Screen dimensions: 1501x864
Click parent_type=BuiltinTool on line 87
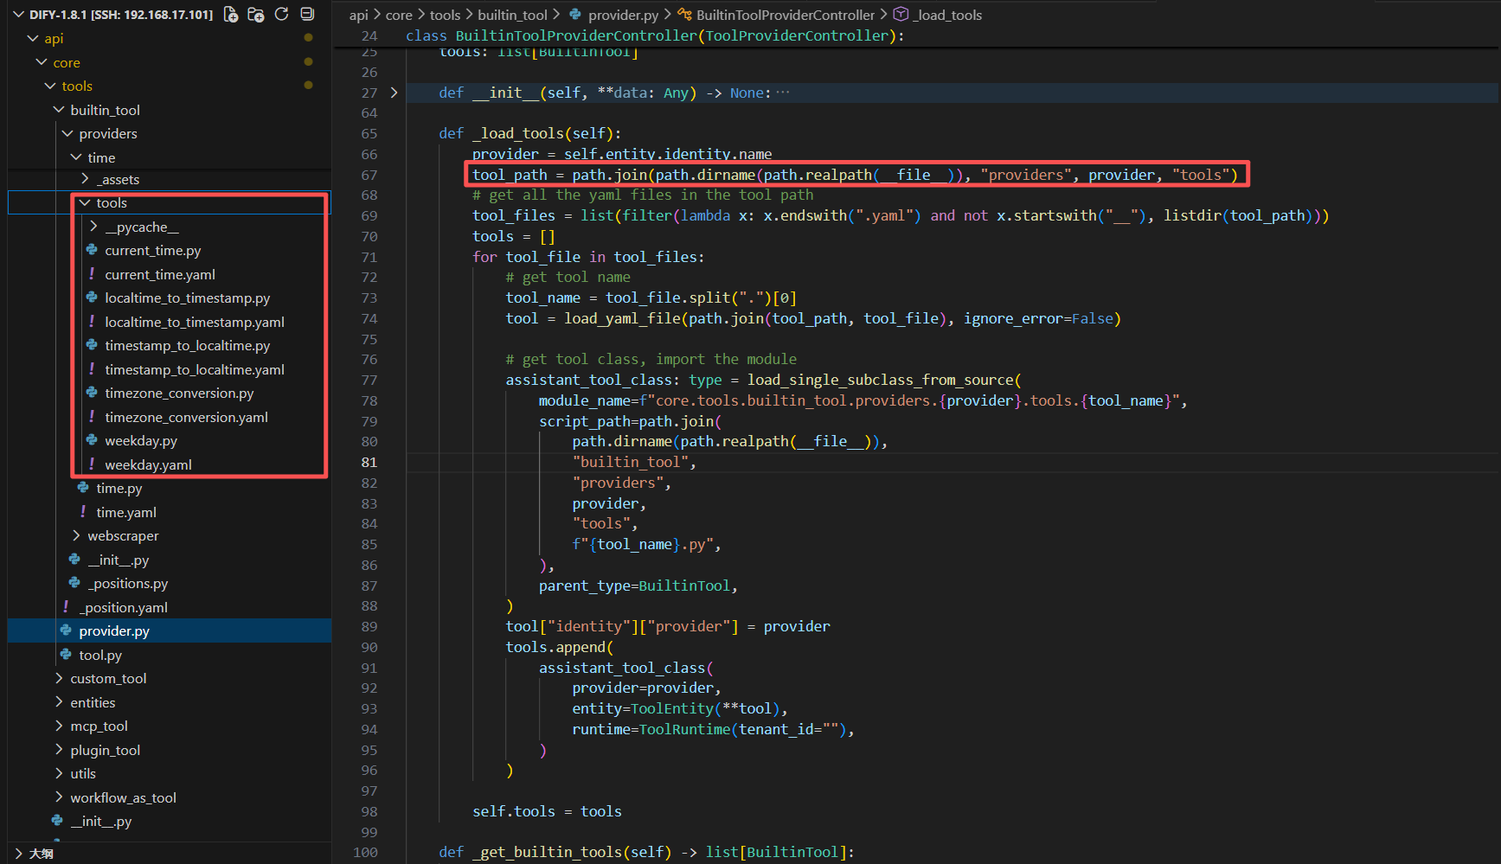(638, 586)
